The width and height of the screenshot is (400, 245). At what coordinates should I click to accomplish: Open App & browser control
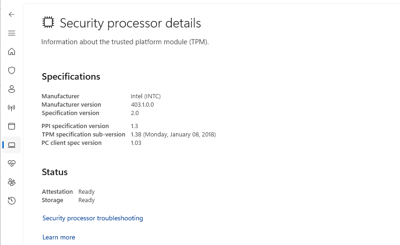point(12,126)
